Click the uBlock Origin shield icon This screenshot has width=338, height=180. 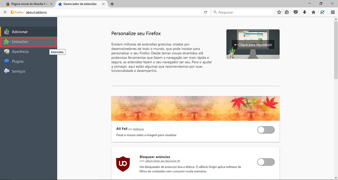click(x=123, y=164)
